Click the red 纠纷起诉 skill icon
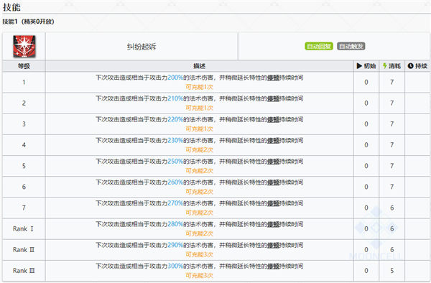The height and width of the screenshot is (283, 431). [24, 47]
